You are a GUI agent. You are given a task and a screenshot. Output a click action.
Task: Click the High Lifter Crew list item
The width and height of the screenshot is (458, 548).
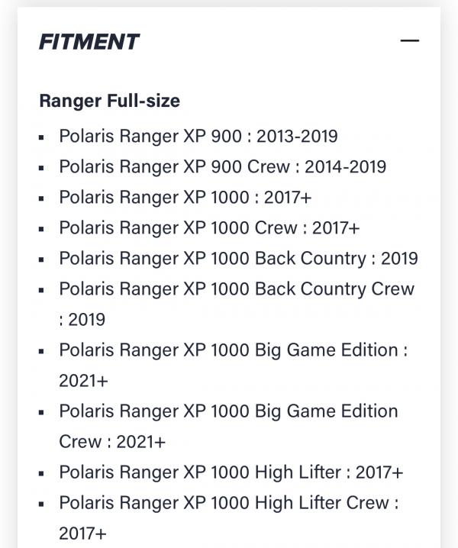click(229, 518)
